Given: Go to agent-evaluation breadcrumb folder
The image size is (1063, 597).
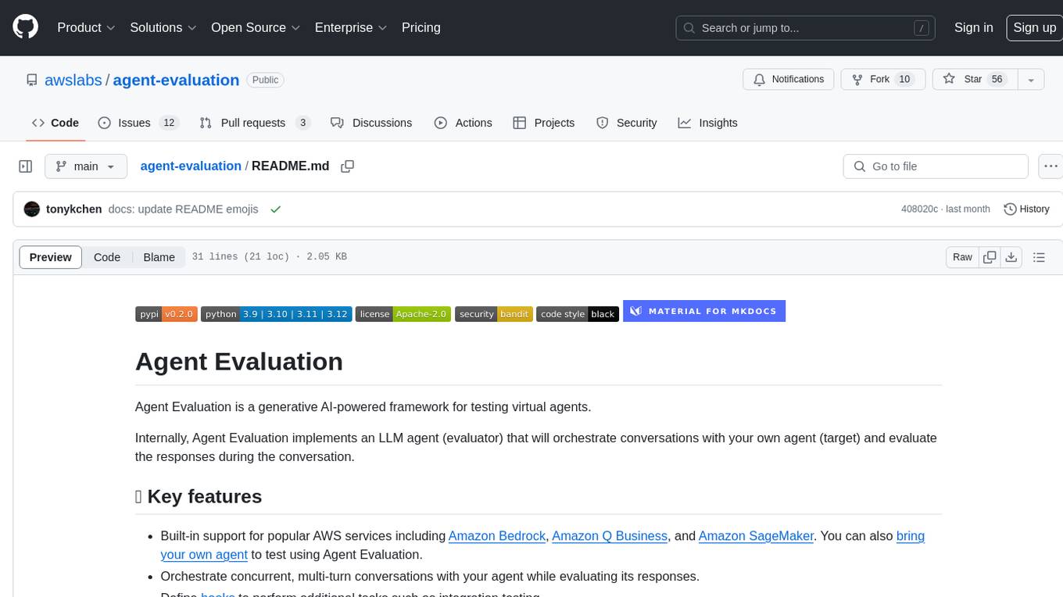Looking at the screenshot, I should click(x=191, y=166).
